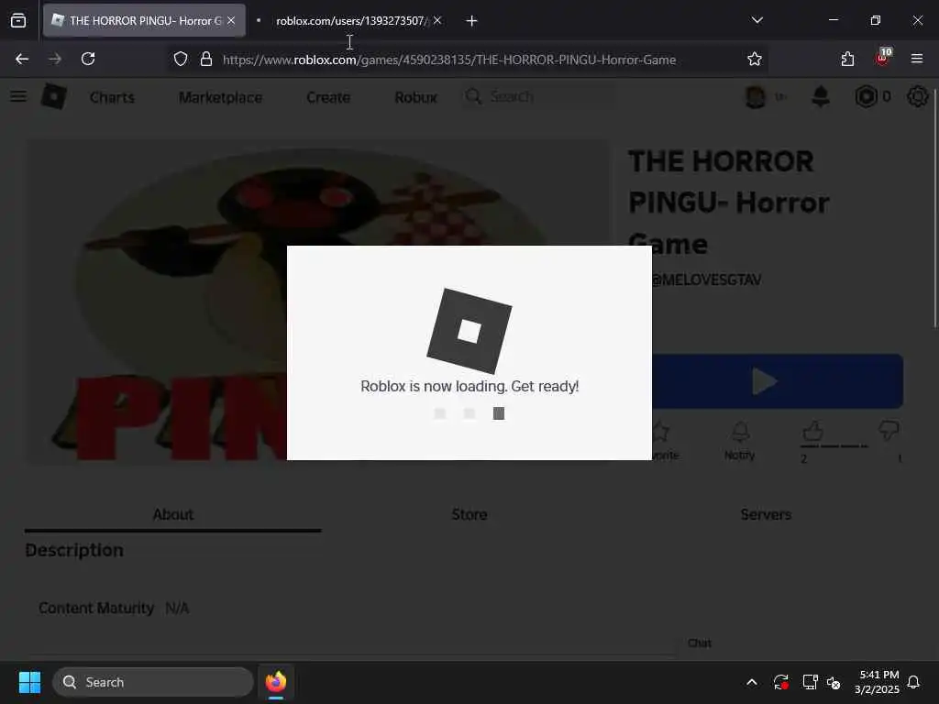Dislike the game with thumbs down
This screenshot has height=704, width=939.
point(889,431)
